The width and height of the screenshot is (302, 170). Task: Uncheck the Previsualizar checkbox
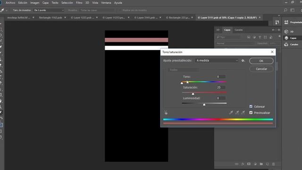coord(251,112)
